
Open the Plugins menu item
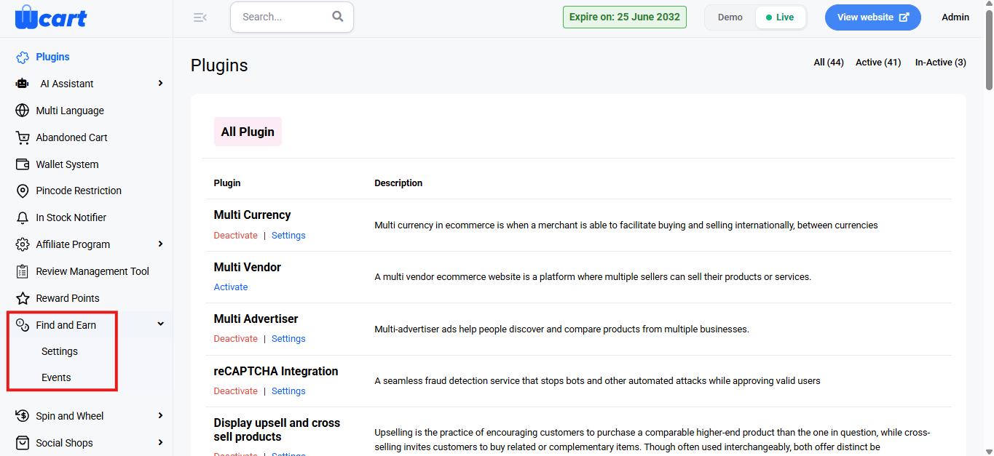click(52, 57)
